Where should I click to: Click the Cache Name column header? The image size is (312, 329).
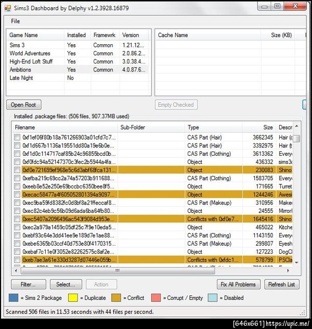click(x=209, y=35)
